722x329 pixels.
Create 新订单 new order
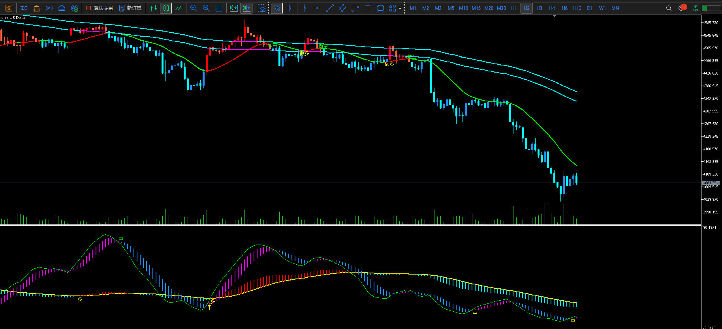[131, 8]
